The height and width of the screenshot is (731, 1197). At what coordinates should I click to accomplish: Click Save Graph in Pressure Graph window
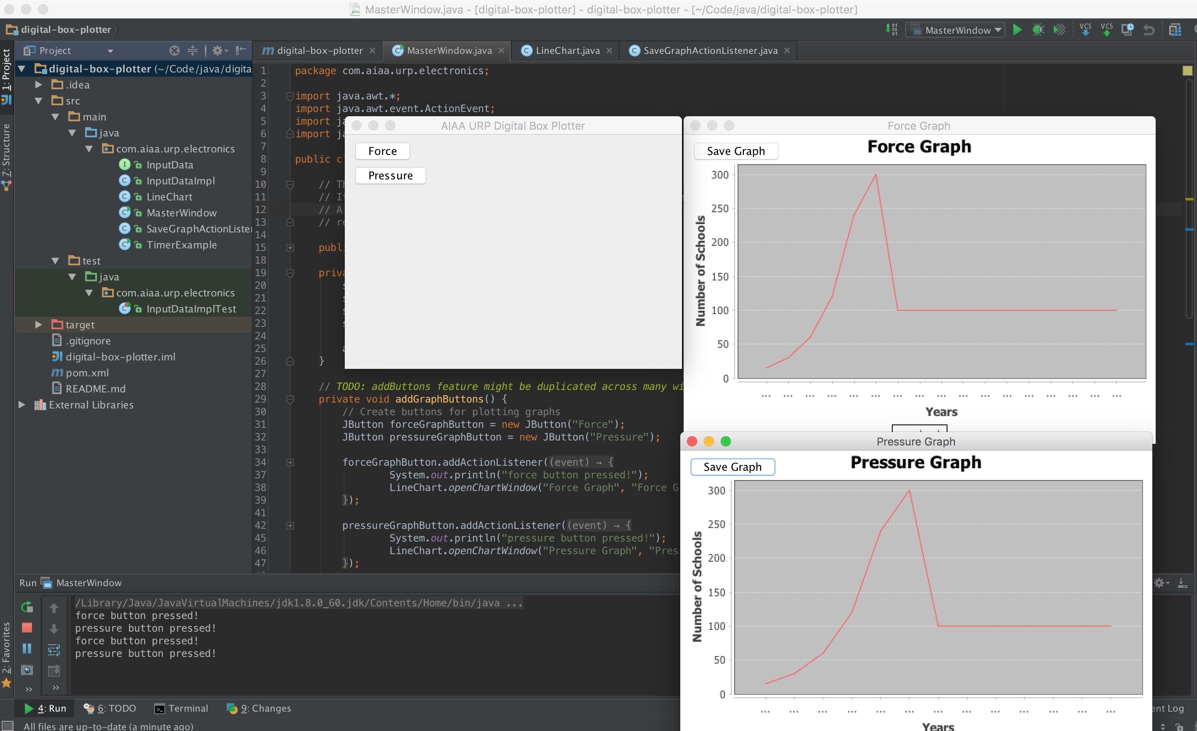pos(733,467)
